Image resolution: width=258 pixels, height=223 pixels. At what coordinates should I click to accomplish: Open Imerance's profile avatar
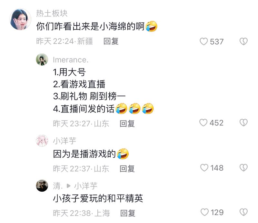(x=42, y=59)
